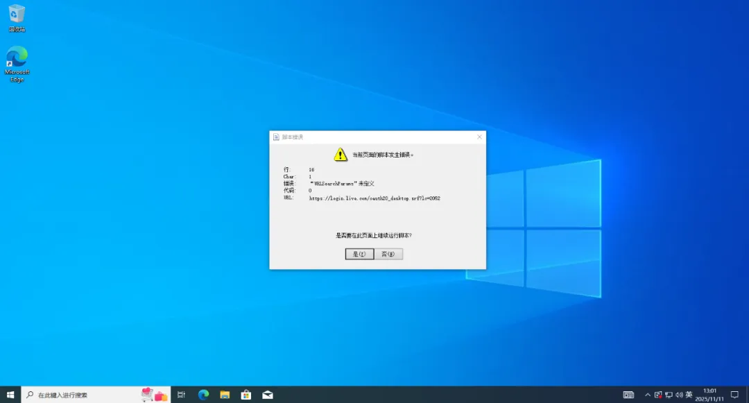The height and width of the screenshot is (403, 749).
Task: Expand hidden tray icons with the chevron
Action: pyautogui.click(x=649, y=395)
